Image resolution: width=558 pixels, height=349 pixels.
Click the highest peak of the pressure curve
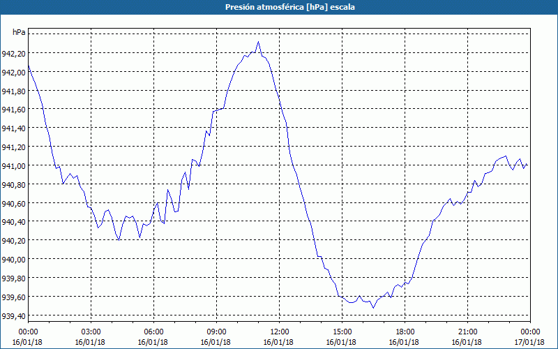click(258, 42)
